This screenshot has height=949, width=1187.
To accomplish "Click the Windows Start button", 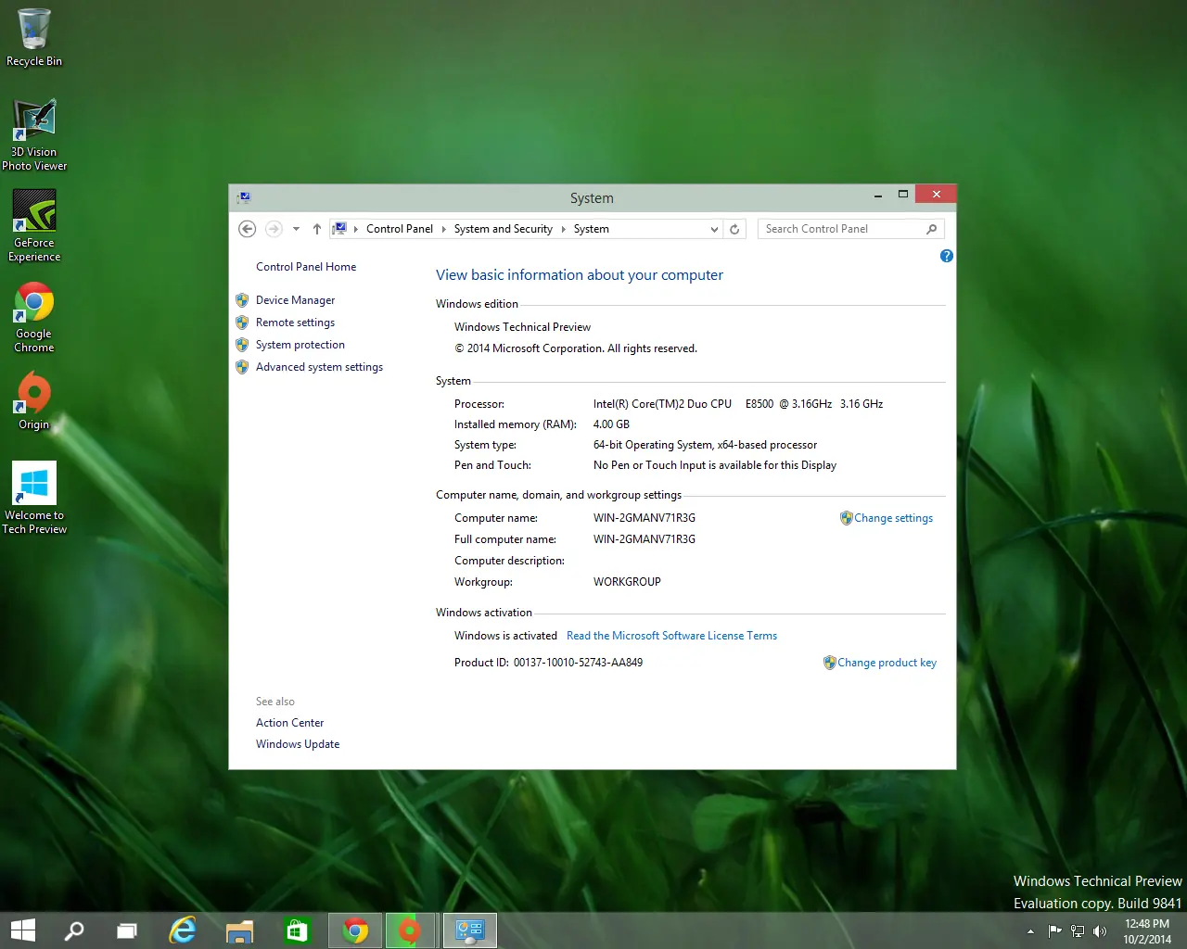I will tap(22, 930).
